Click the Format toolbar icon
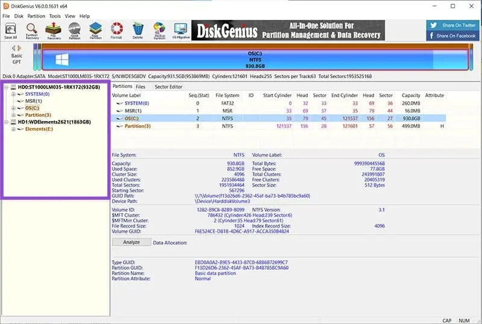 116,31
